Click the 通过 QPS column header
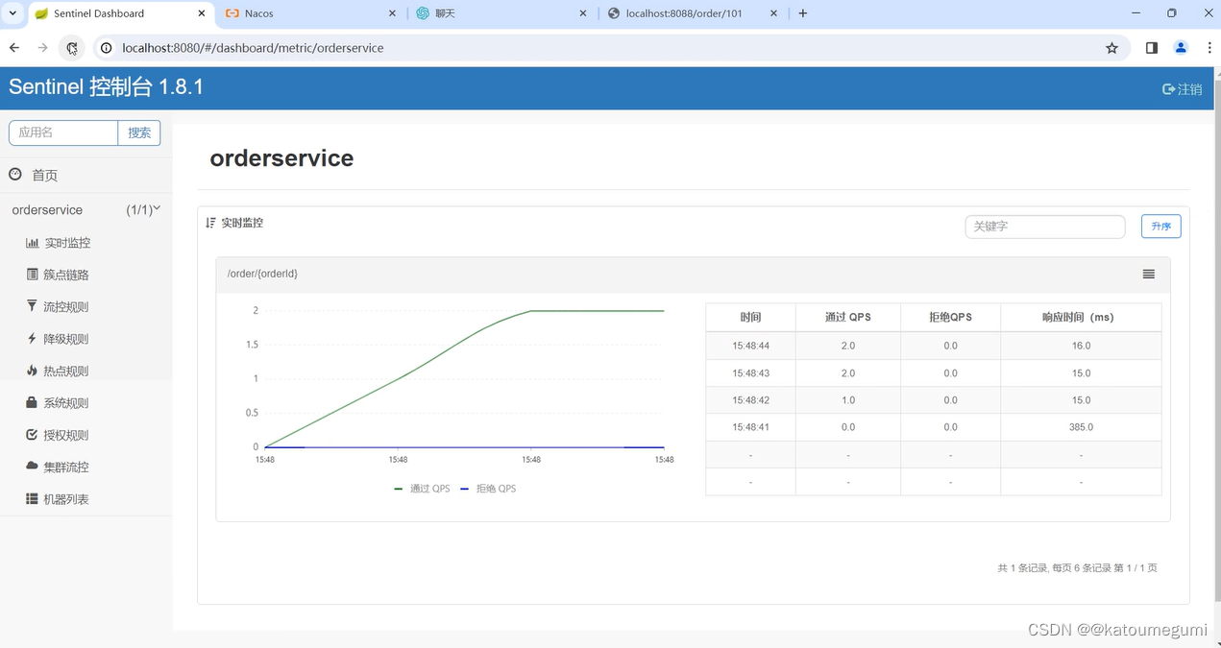 click(x=848, y=317)
